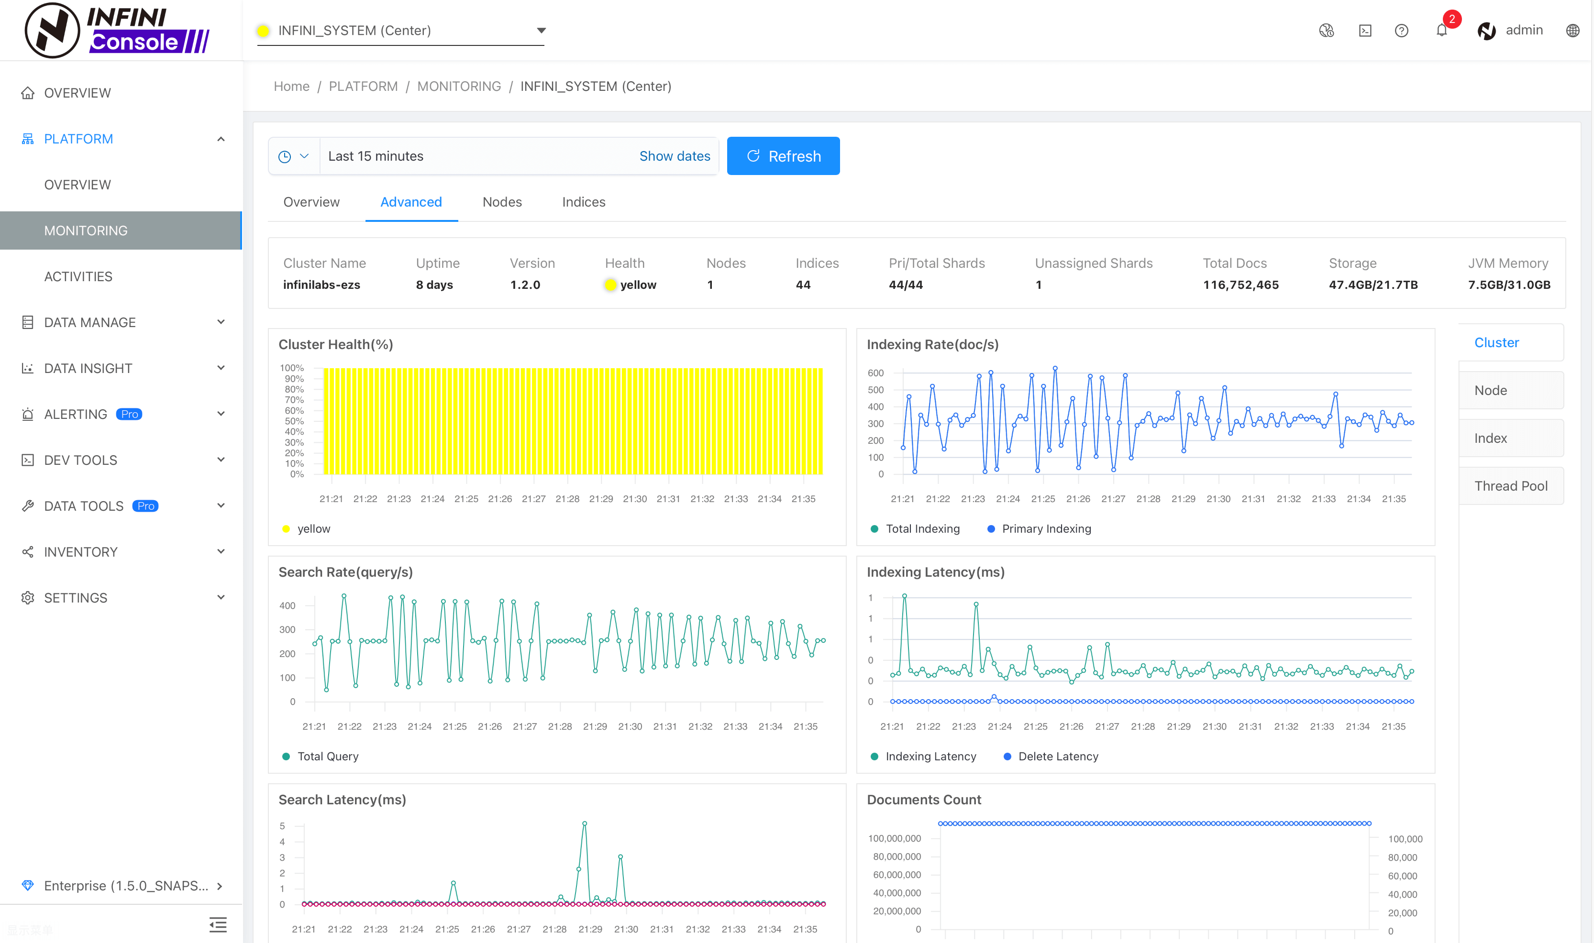Click the language/globe icon top right
This screenshot has height=943, width=1594.
click(1572, 30)
